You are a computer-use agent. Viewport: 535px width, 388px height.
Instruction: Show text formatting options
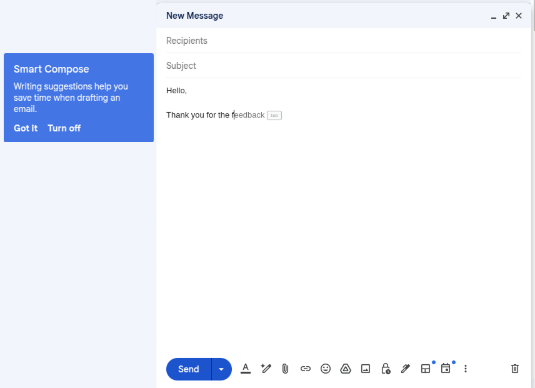(246, 369)
